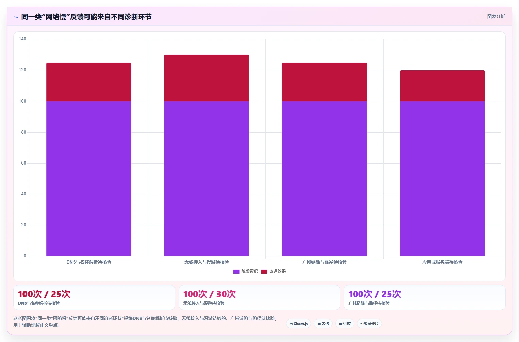Click the y-axis value 140

pos(22,39)
